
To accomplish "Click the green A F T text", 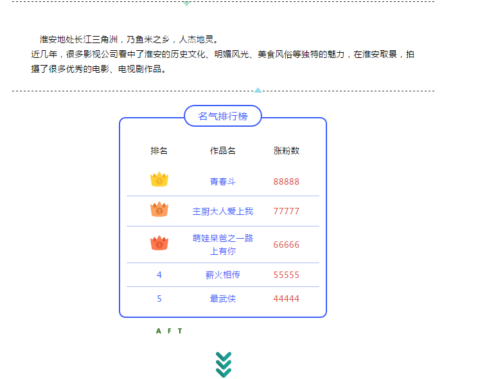I will coord(169,331).
